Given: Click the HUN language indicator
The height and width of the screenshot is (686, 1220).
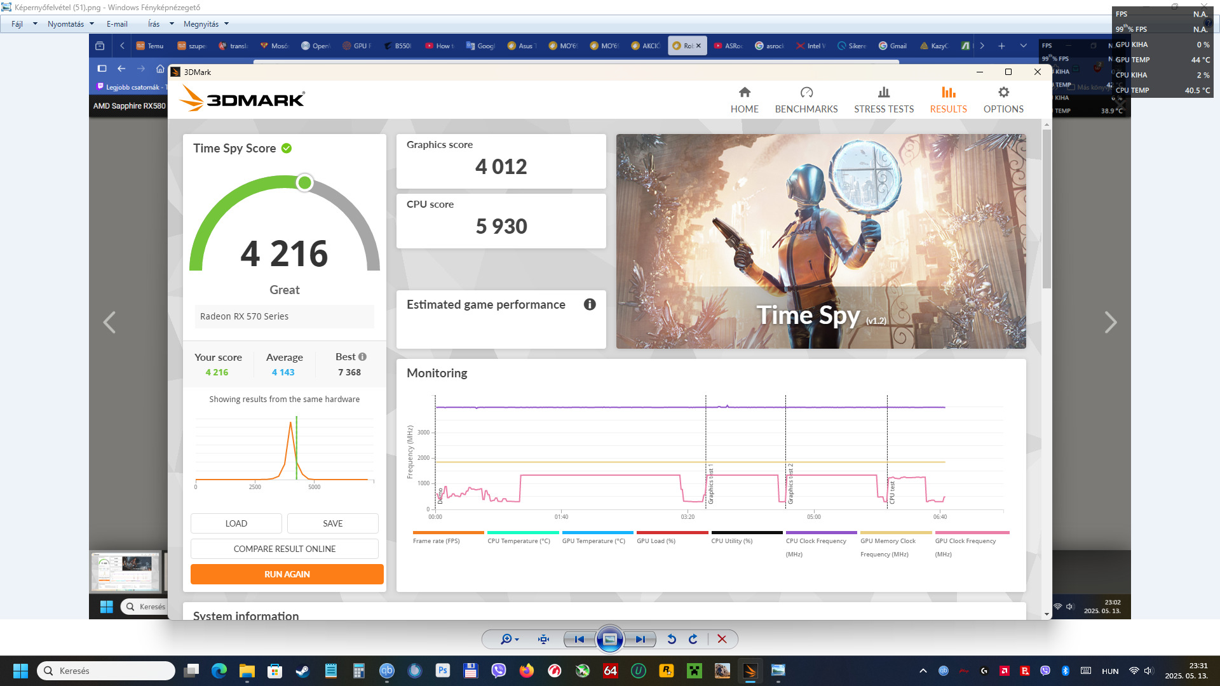Looking at the screenshot, I should click(x=1110, y=671).
